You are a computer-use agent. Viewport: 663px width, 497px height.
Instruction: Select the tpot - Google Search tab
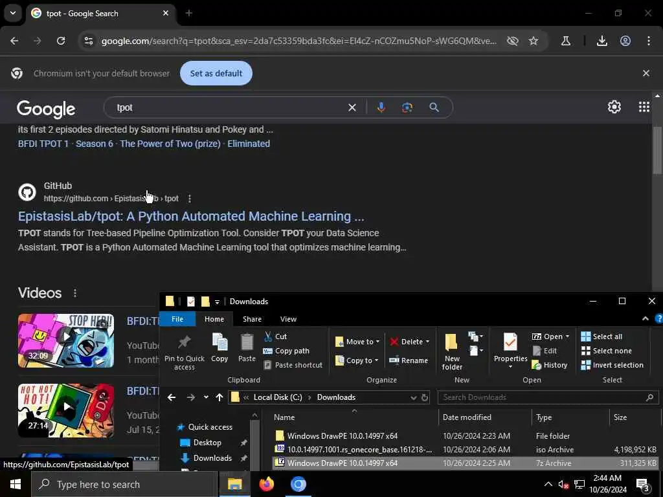100,14
